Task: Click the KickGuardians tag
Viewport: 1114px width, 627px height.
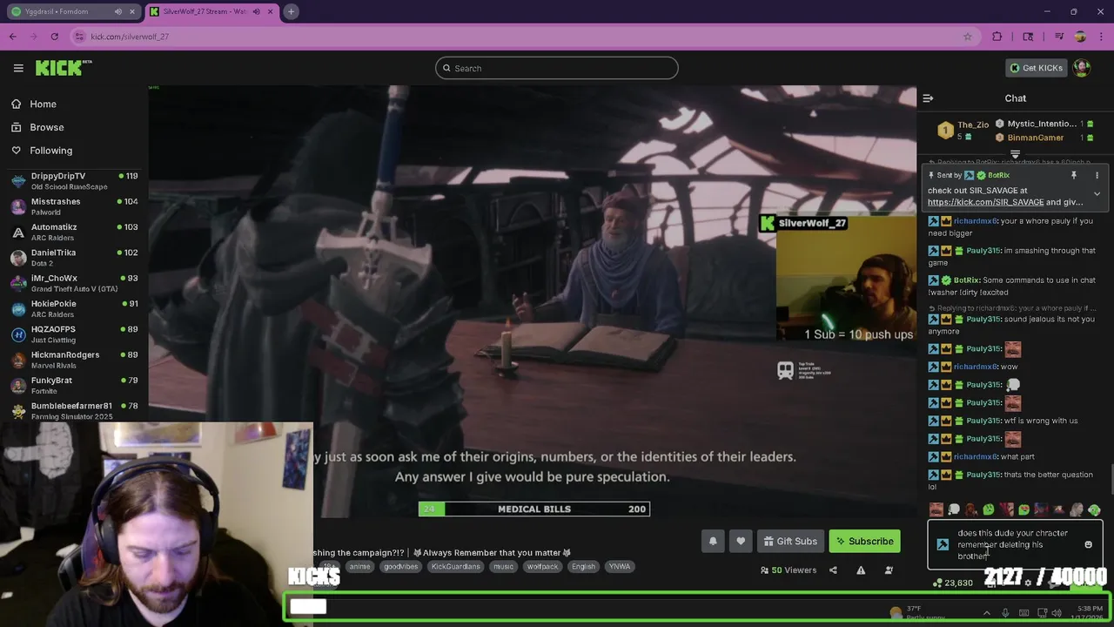Action: coord(456,567)
